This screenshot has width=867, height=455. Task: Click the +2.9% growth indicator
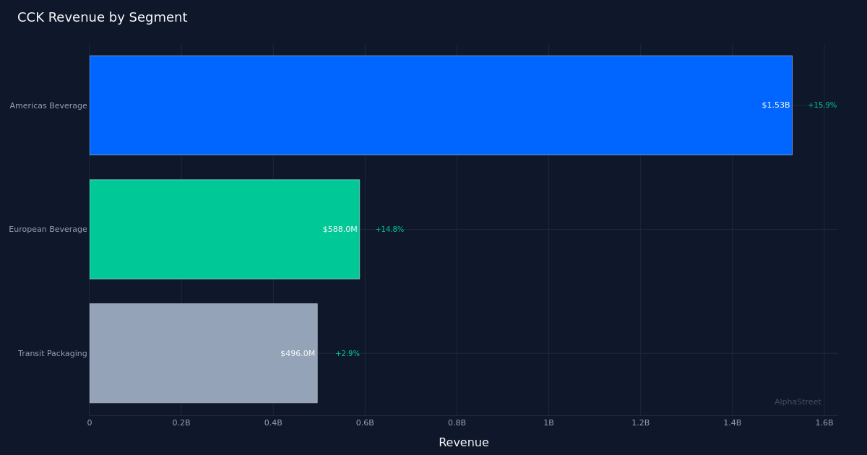click(x=347, y=353)
